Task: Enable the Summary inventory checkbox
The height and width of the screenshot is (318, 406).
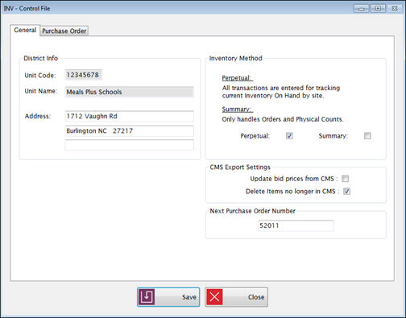Action: tap(367, 136)
